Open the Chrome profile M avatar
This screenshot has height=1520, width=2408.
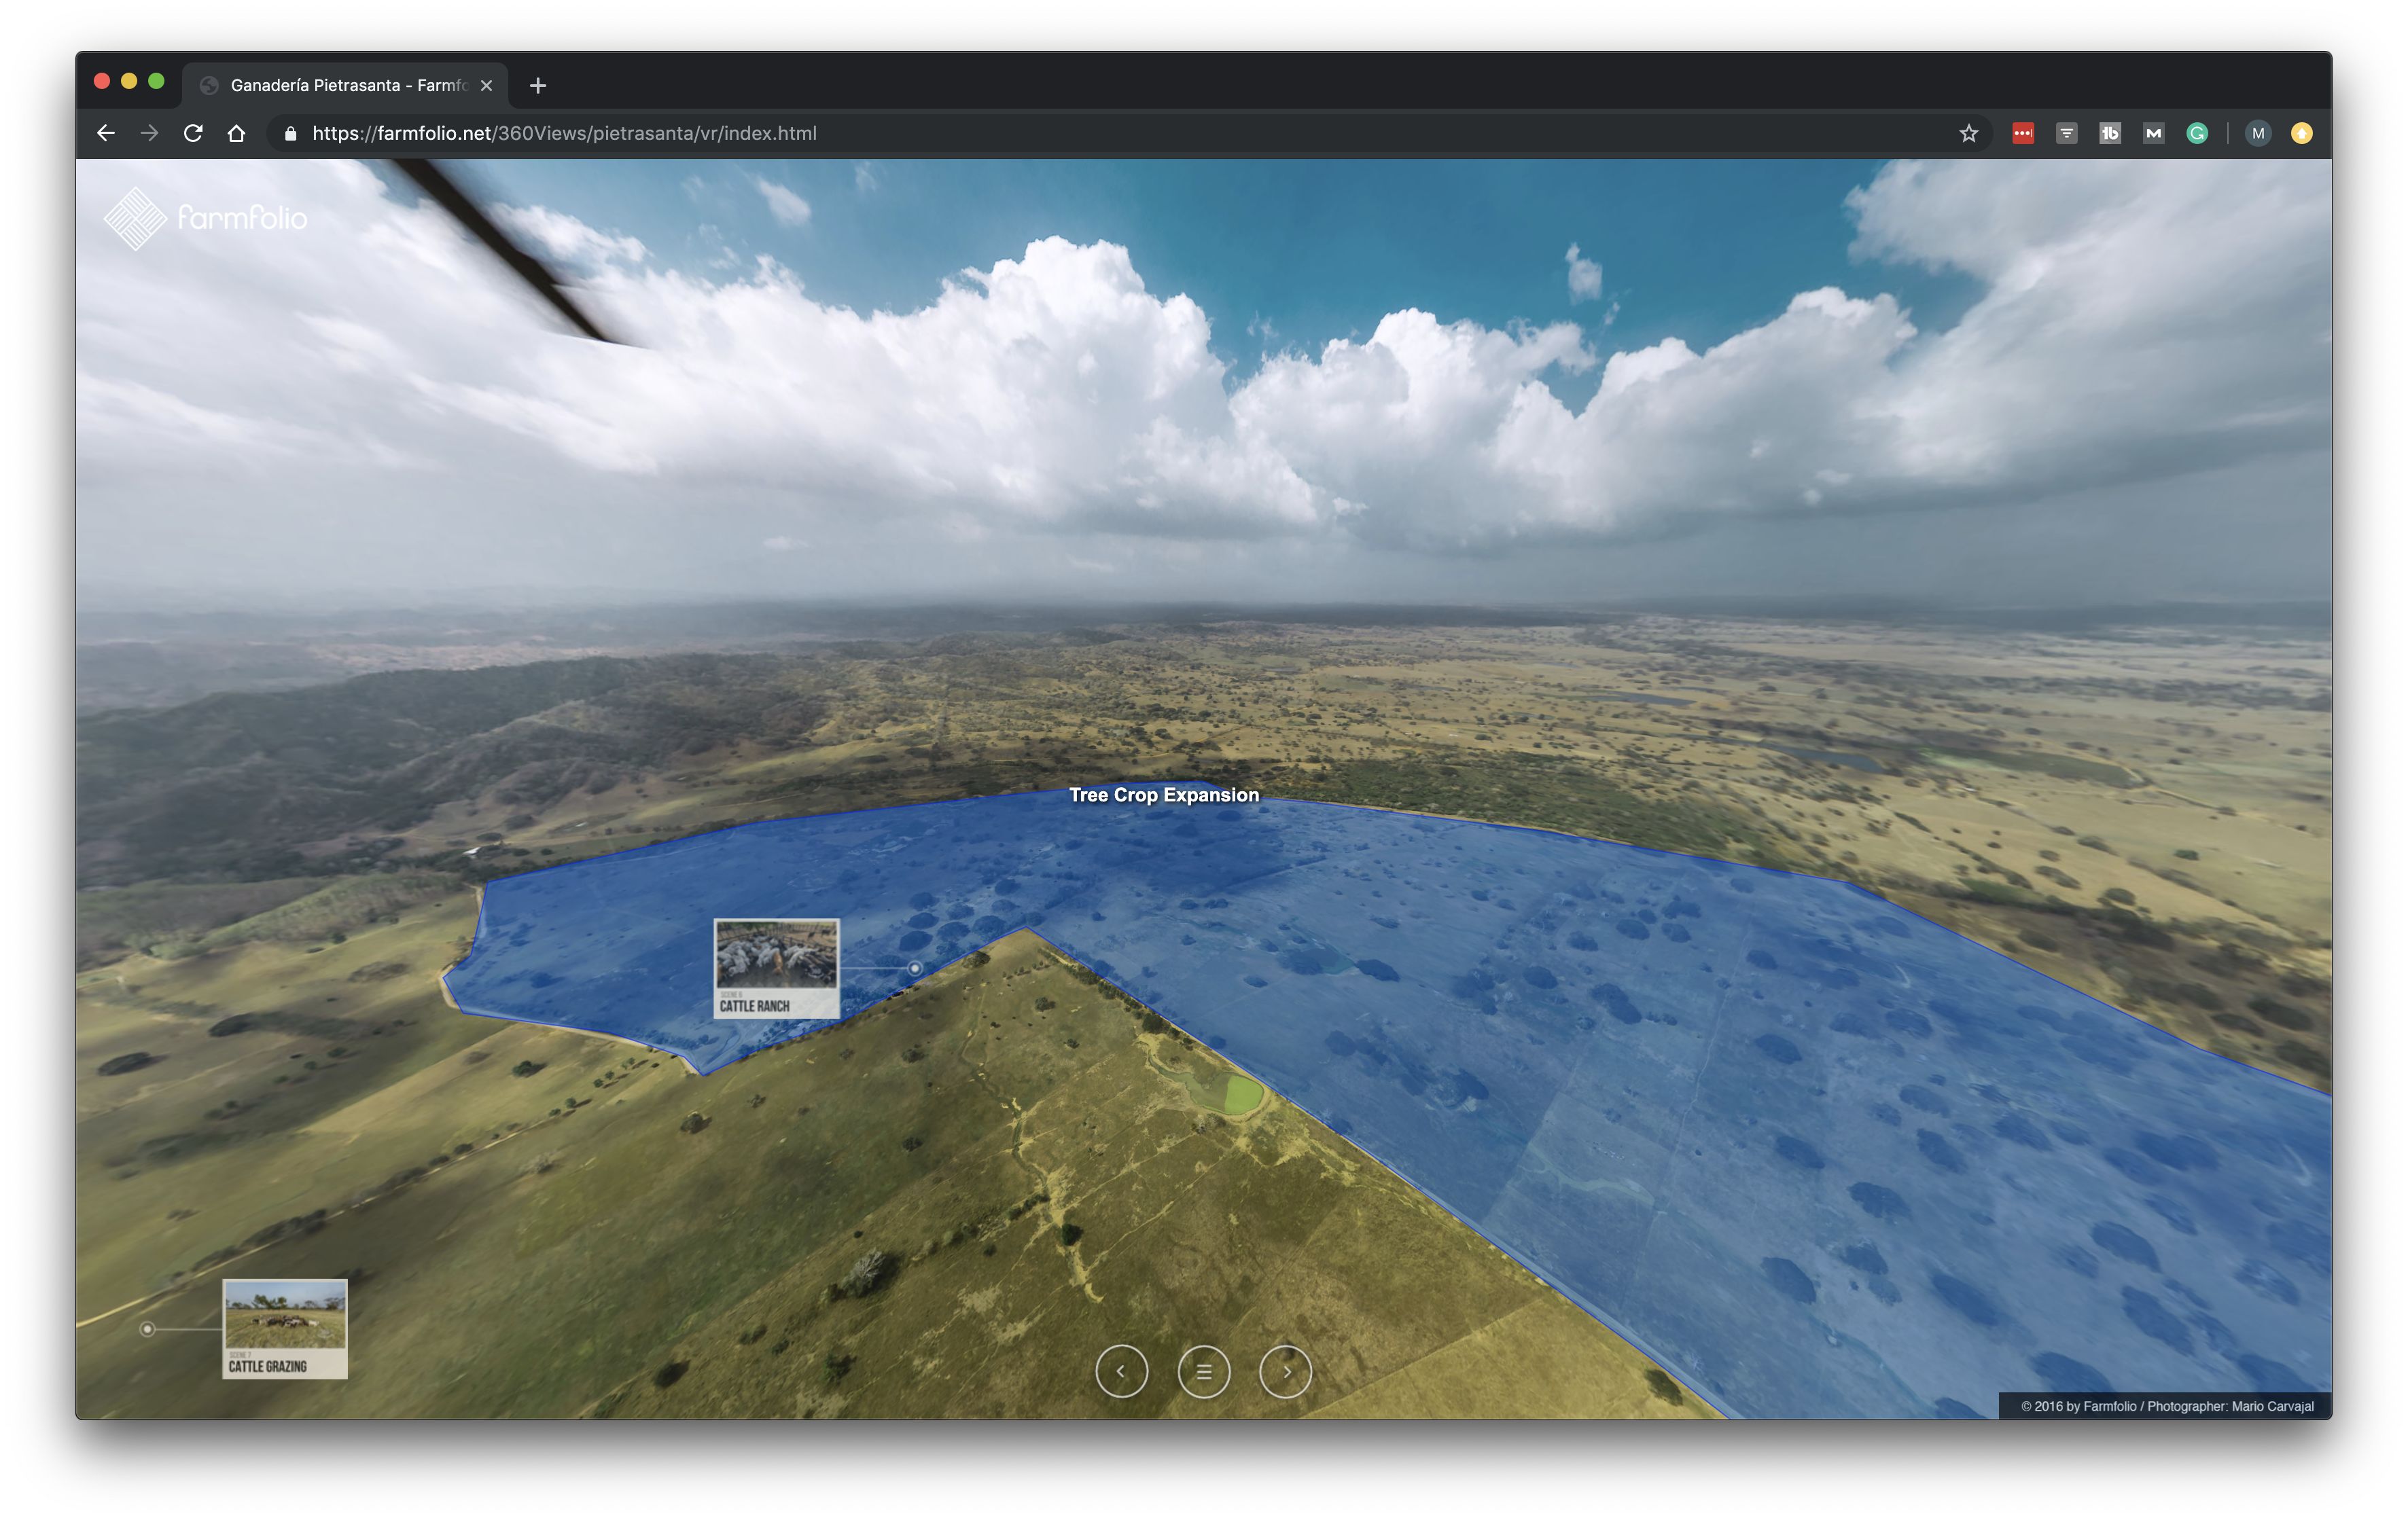[x=2257, y=133]
